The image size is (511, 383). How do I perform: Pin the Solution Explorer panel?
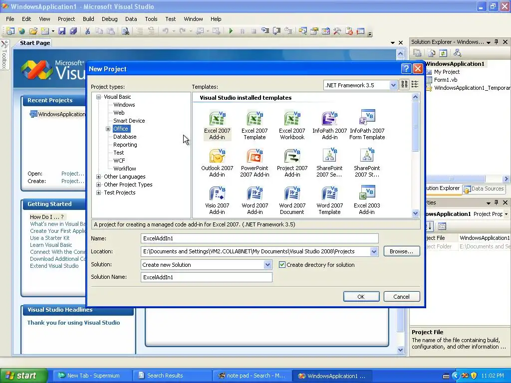pyautogui.click(x=497, y=42)
